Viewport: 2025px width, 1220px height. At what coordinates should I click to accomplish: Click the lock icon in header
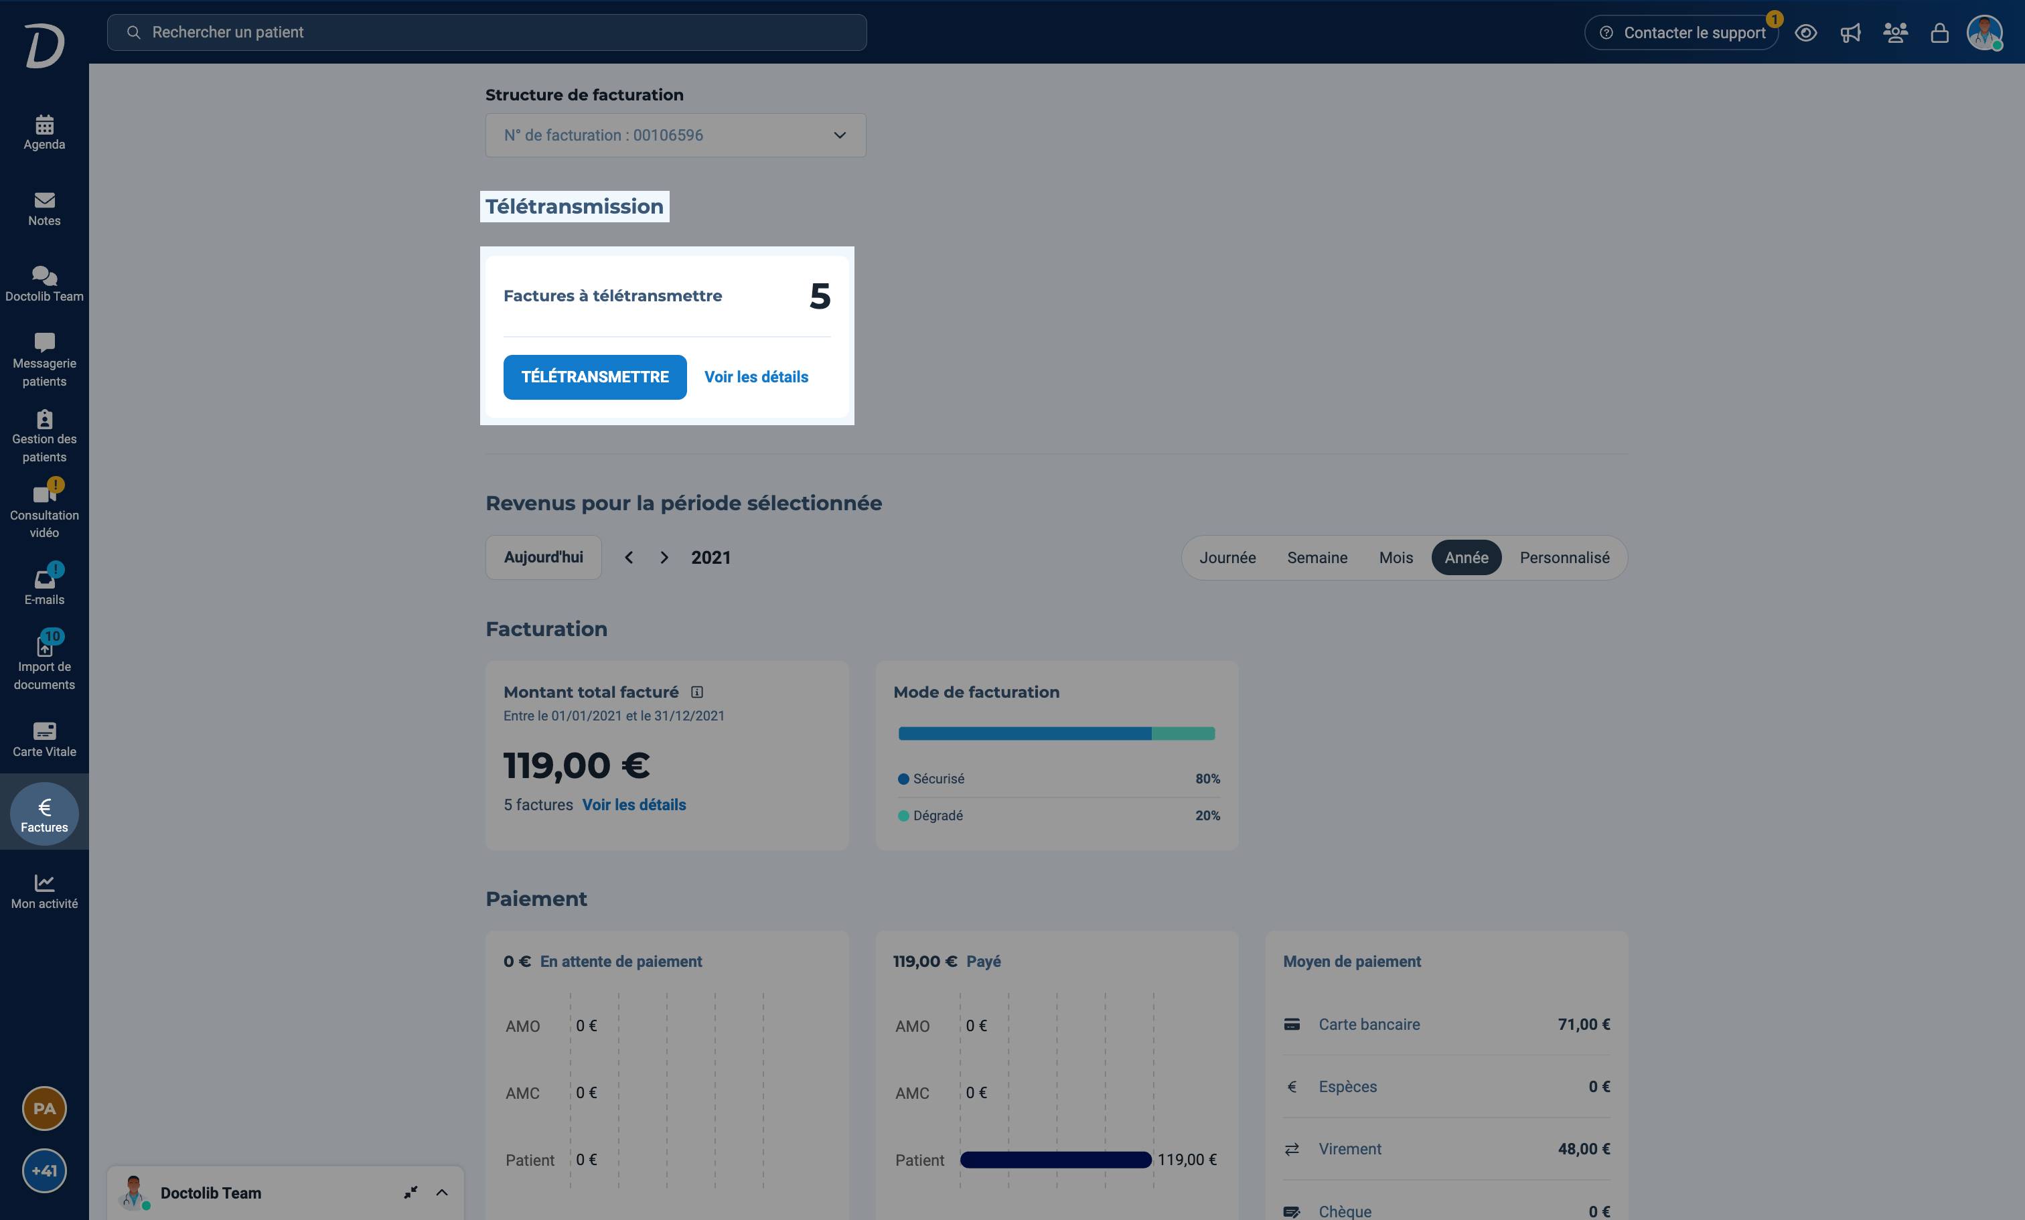pos(1939,33)
